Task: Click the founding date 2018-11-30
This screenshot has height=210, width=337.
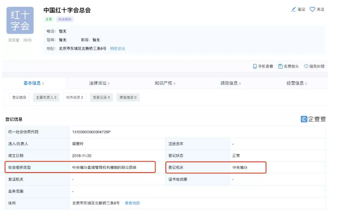Action: pos(82,156)
